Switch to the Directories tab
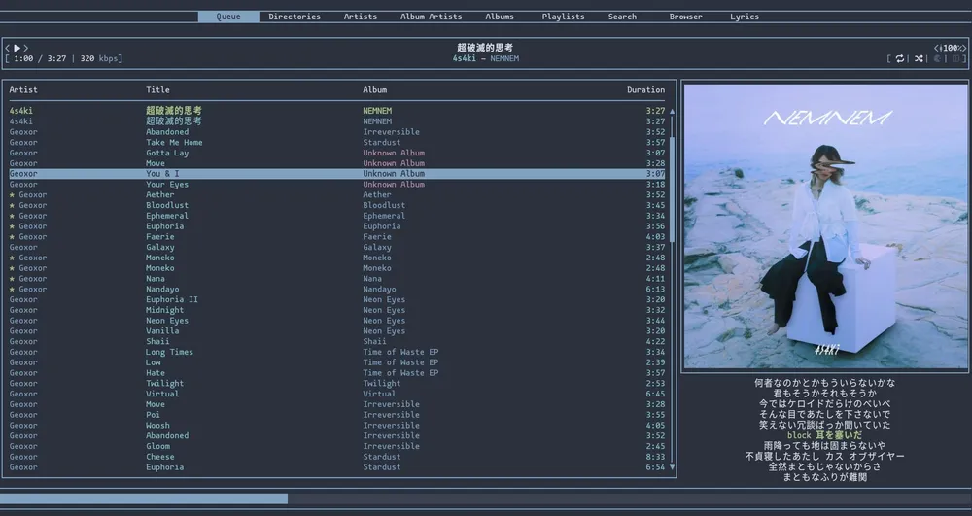Screen dimensions: 972x516 [294, 17]
